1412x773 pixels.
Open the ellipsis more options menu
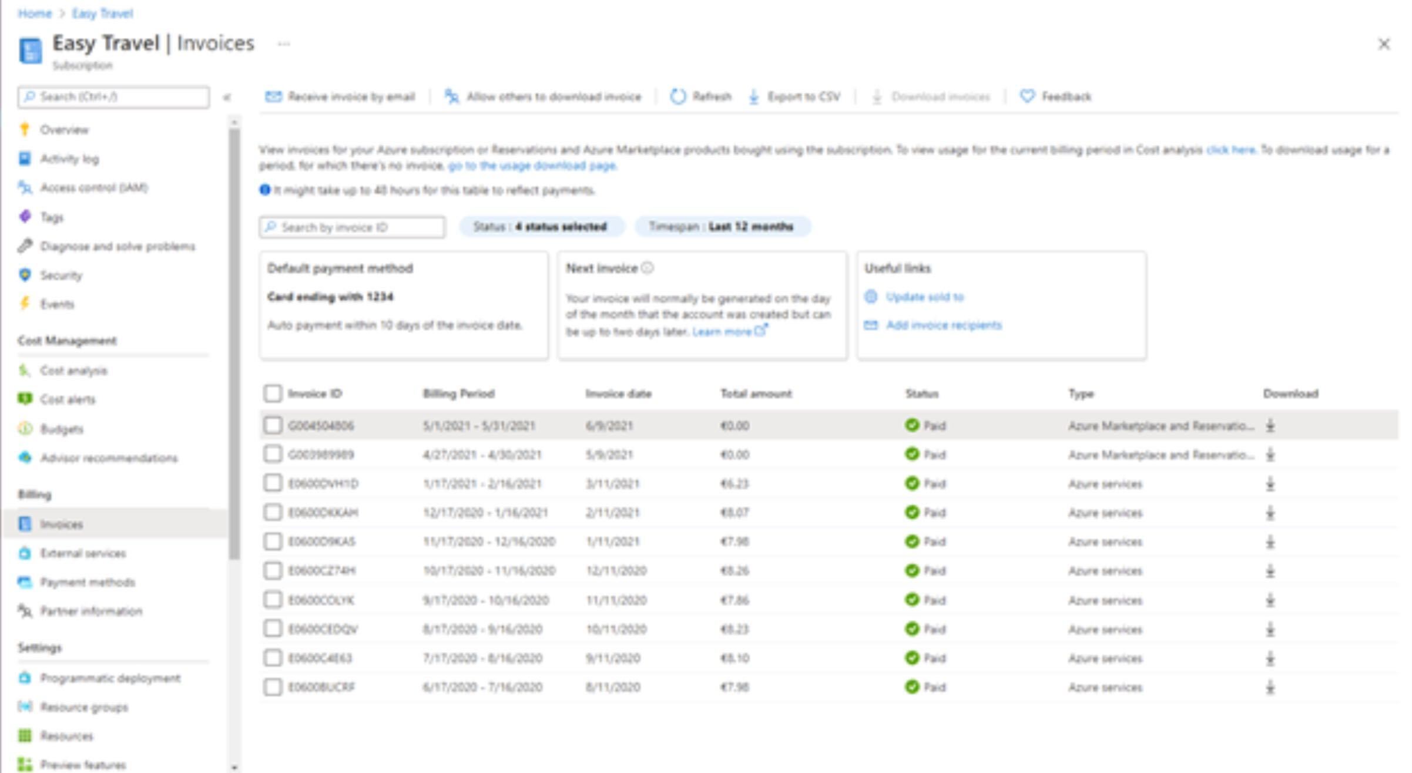284,44
